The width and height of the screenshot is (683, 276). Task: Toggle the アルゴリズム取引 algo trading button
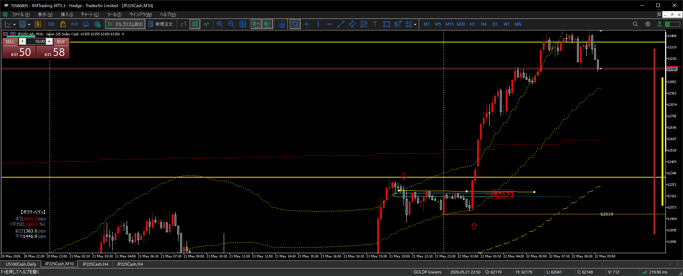125,24
